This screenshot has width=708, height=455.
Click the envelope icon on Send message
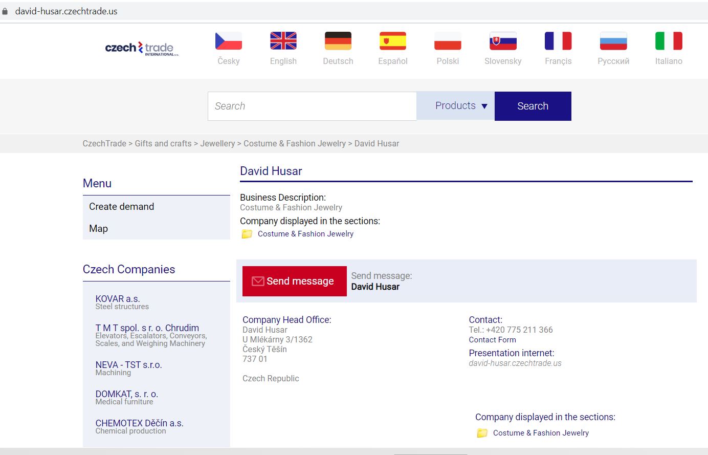(x=258, y=281)
